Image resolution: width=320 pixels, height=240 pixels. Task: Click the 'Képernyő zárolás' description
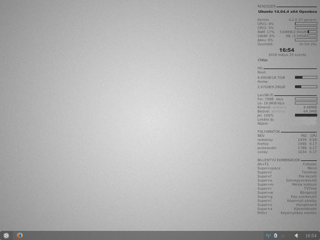click(x=302, y=200)
